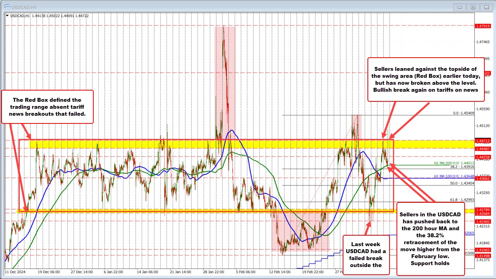Select the 1.47919 high price label
Screen dimensions: 496x279
pos(482,27)
